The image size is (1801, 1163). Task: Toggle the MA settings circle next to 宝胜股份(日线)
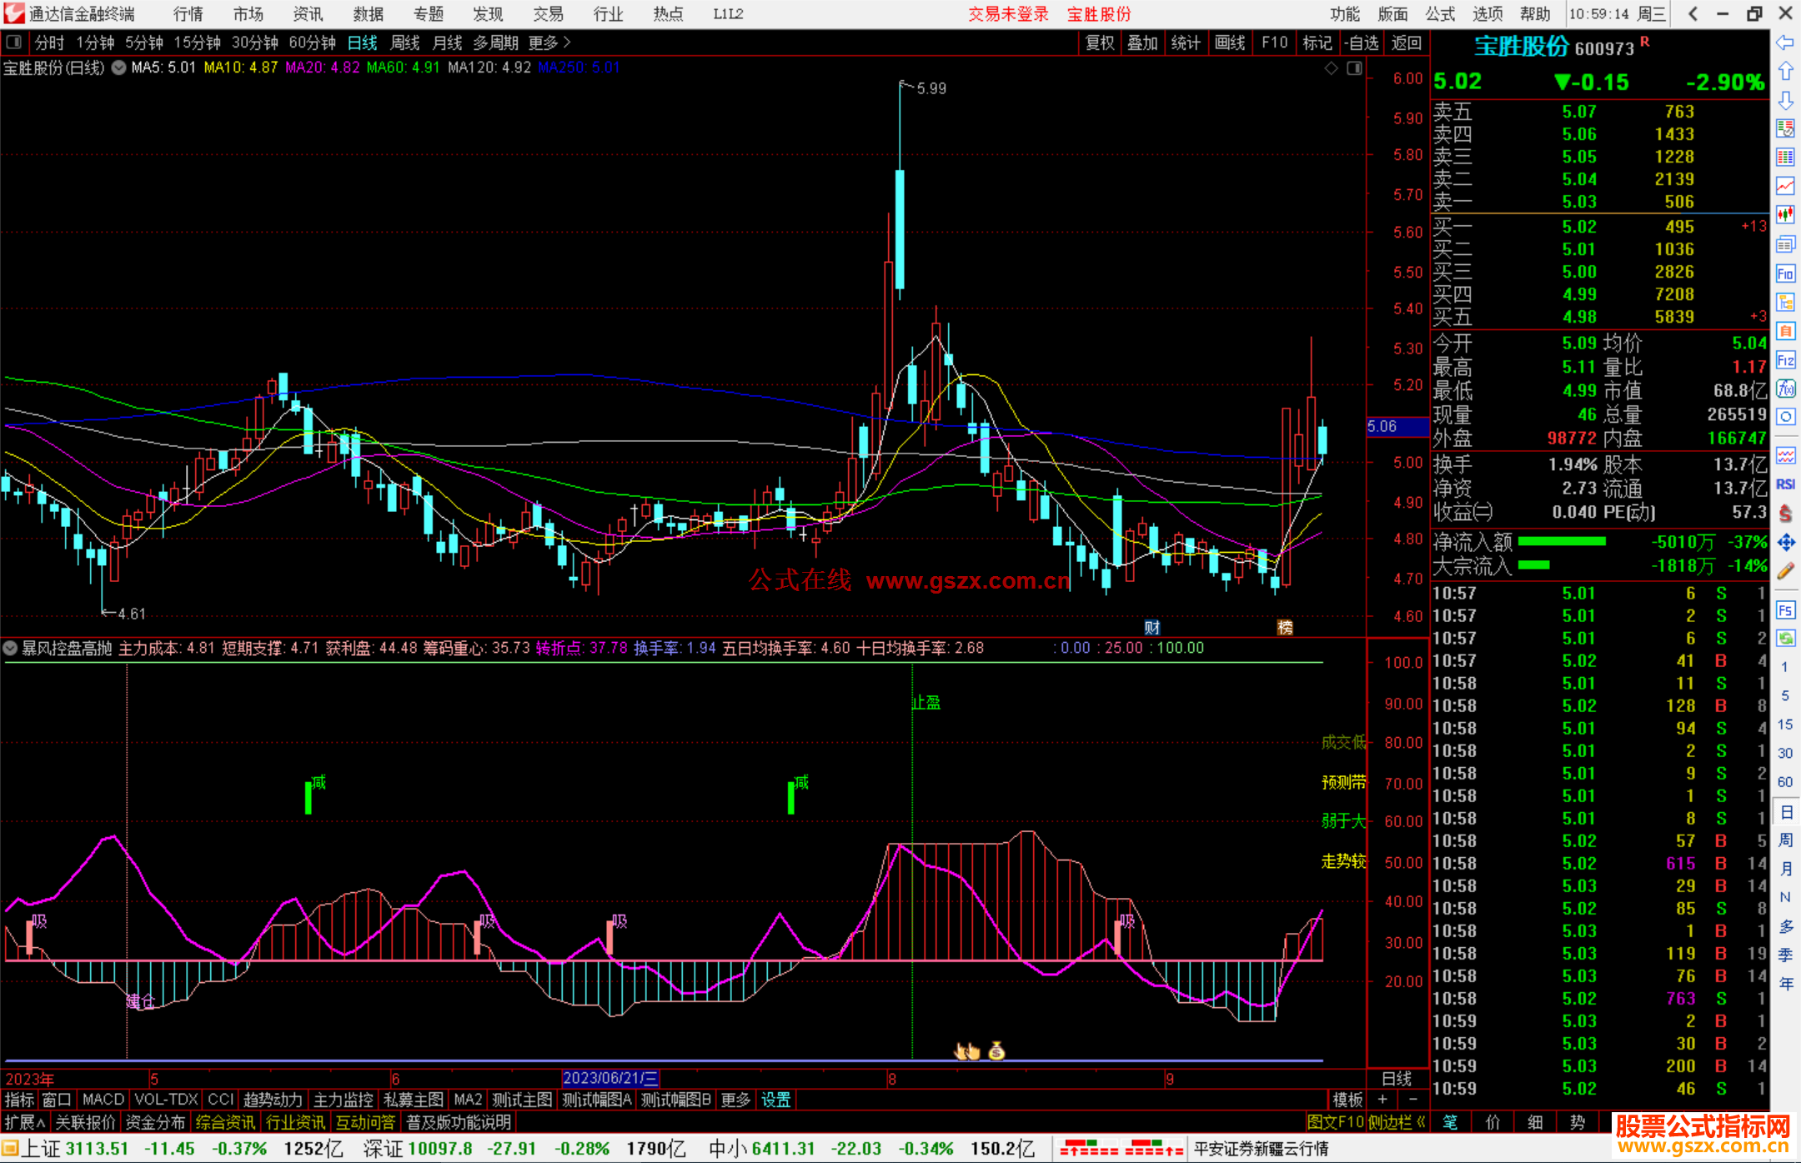pyautogui.click(x=119, y=68)
